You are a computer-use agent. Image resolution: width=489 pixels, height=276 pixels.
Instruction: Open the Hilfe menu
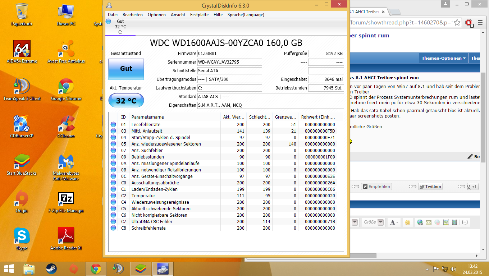pyautogui.click(x=218, y=15)
